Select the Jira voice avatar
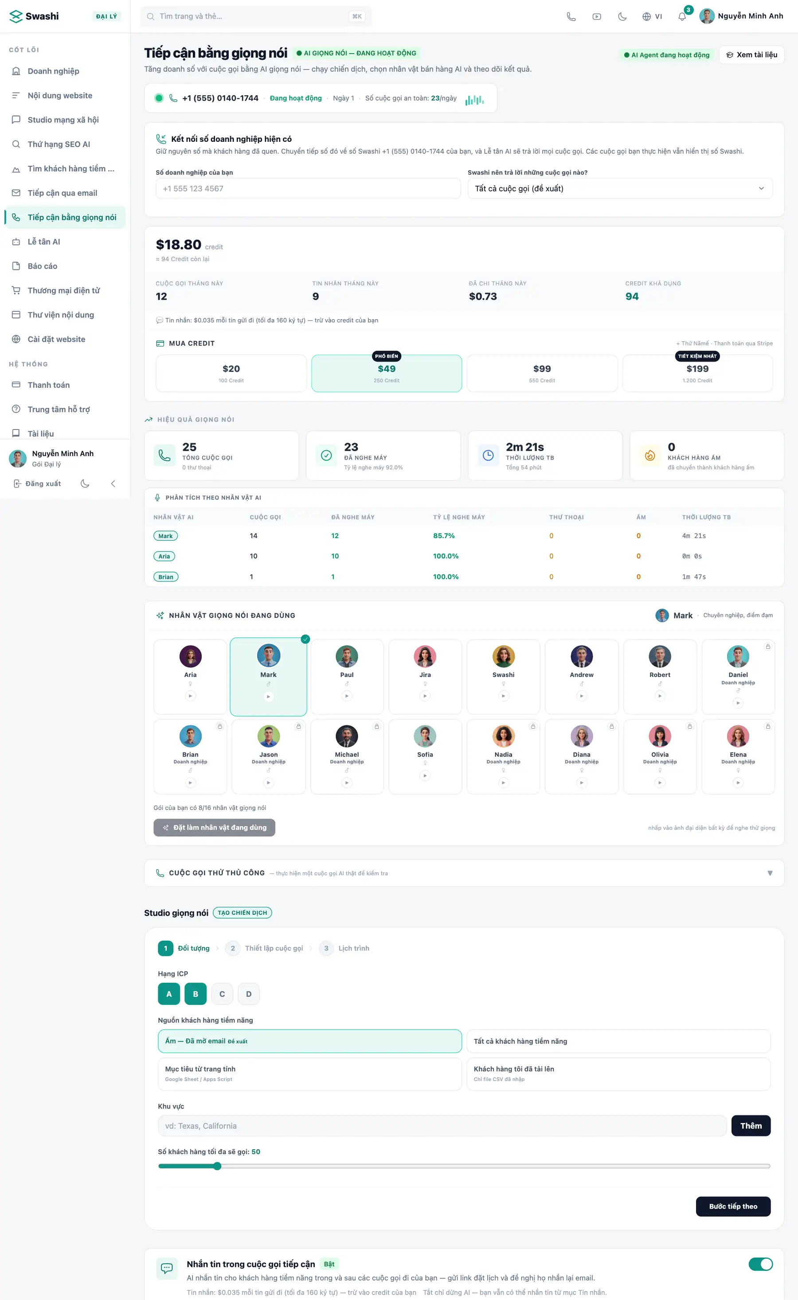Screen dimensions: 798x1300 click(425, 656)
